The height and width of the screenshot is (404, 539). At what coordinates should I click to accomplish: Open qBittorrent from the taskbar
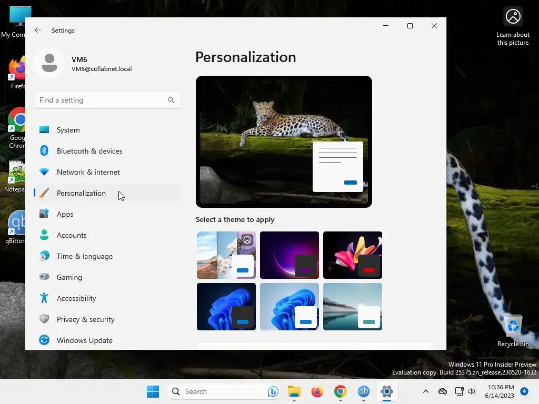[363, 391]
